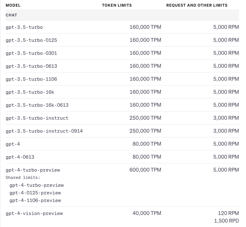This screenshot has width=246, height=227.
Task: Click the gpt-4-0613 model name
Action: 20,157
